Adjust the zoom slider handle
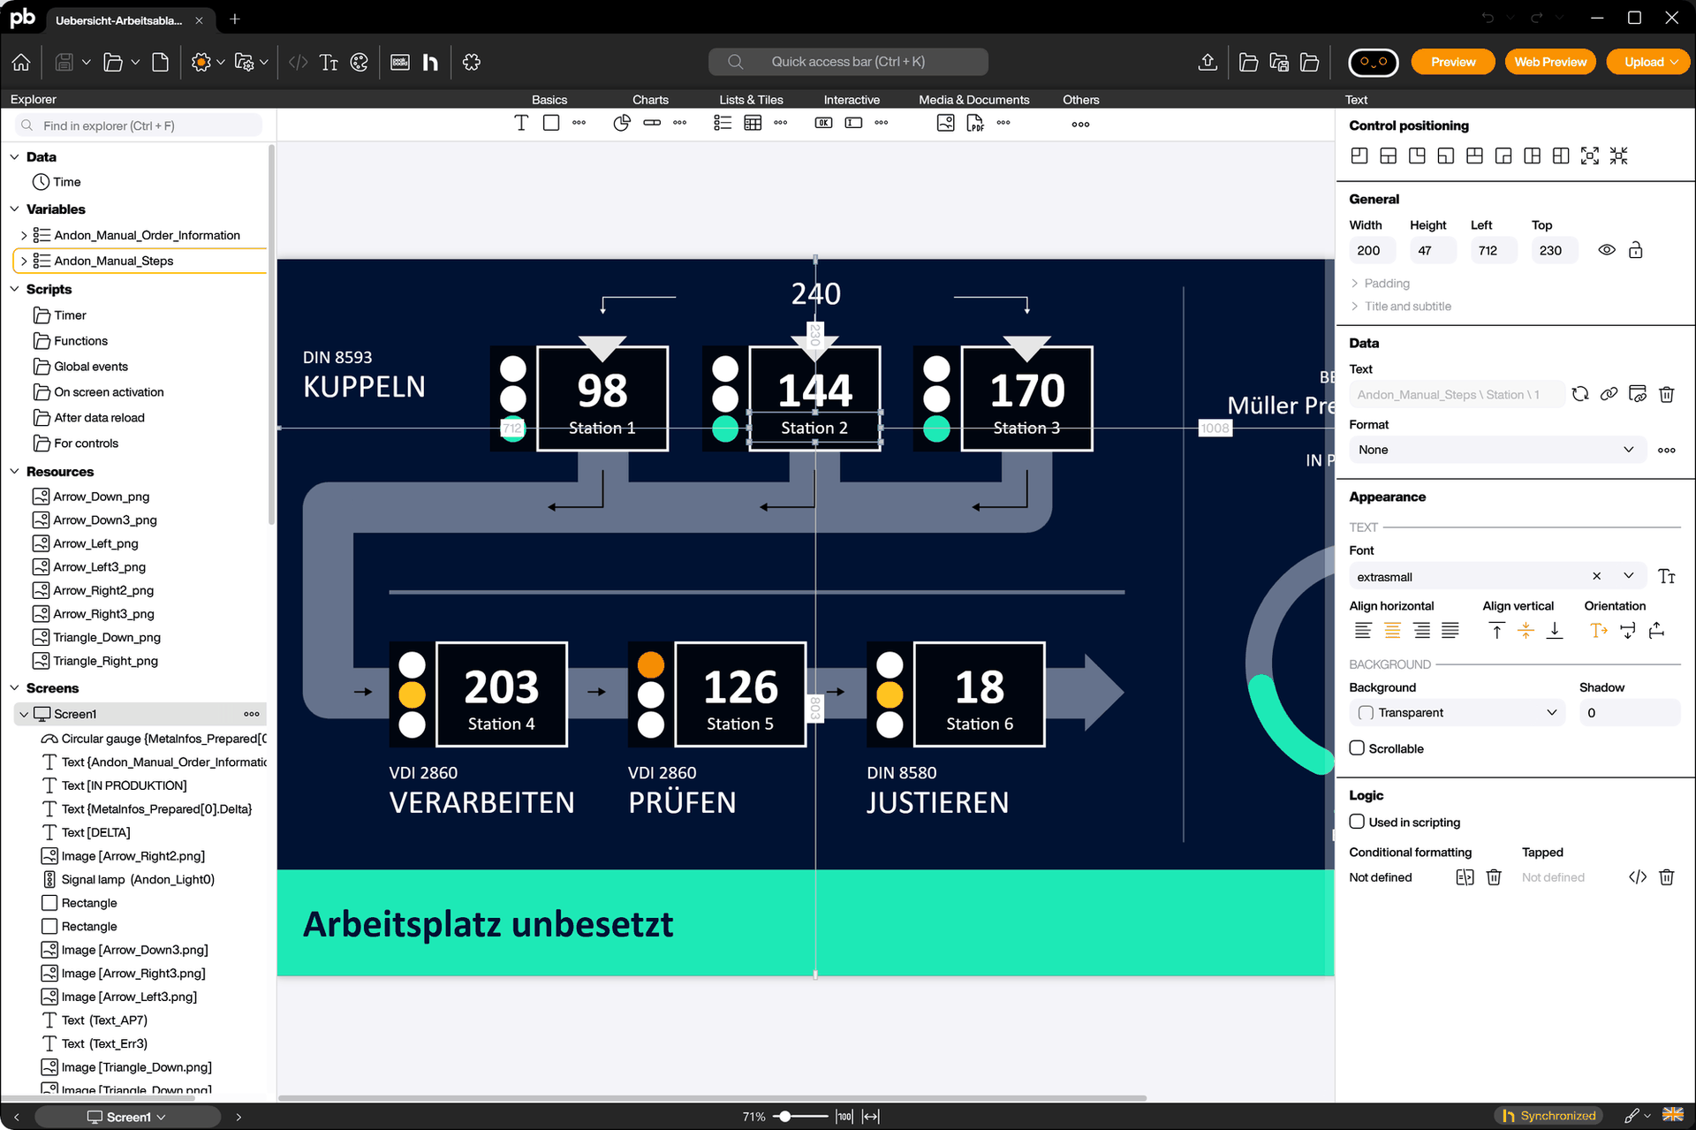Viewport: 1696px width, 1130px height. coord(784,1117)
